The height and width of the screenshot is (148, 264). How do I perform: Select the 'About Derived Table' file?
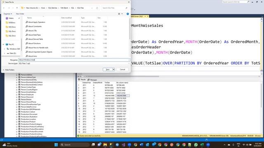pos(35,39)
